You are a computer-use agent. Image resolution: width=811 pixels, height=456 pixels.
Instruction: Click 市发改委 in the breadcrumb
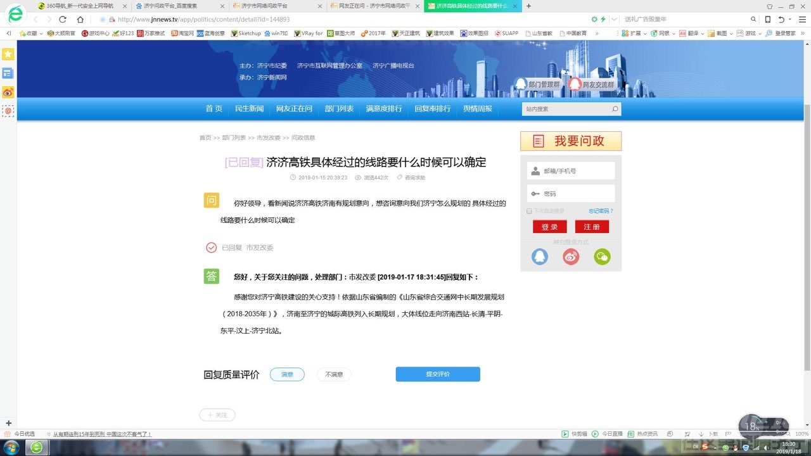(269, 137)
